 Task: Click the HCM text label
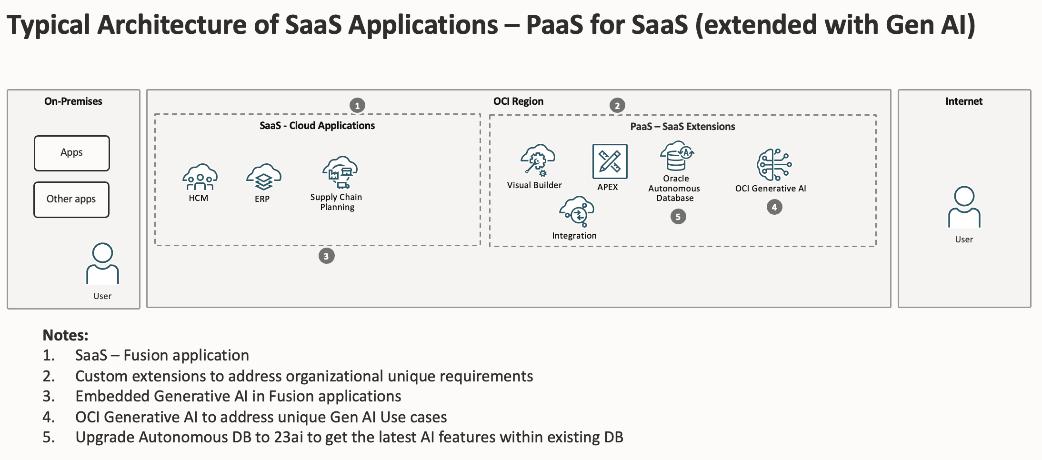click(x=199, y=198)
